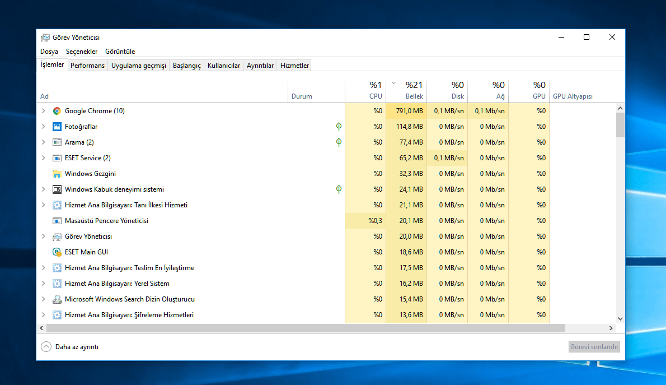Click the Görev Yöneticisi process row icon

(x=57, y=236)
